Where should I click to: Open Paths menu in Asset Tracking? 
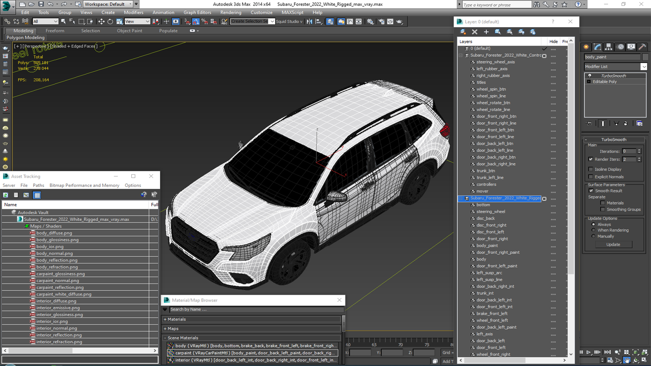[x=38, y=185]
